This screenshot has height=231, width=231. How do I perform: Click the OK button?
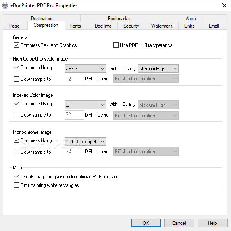tap(146, 223)
